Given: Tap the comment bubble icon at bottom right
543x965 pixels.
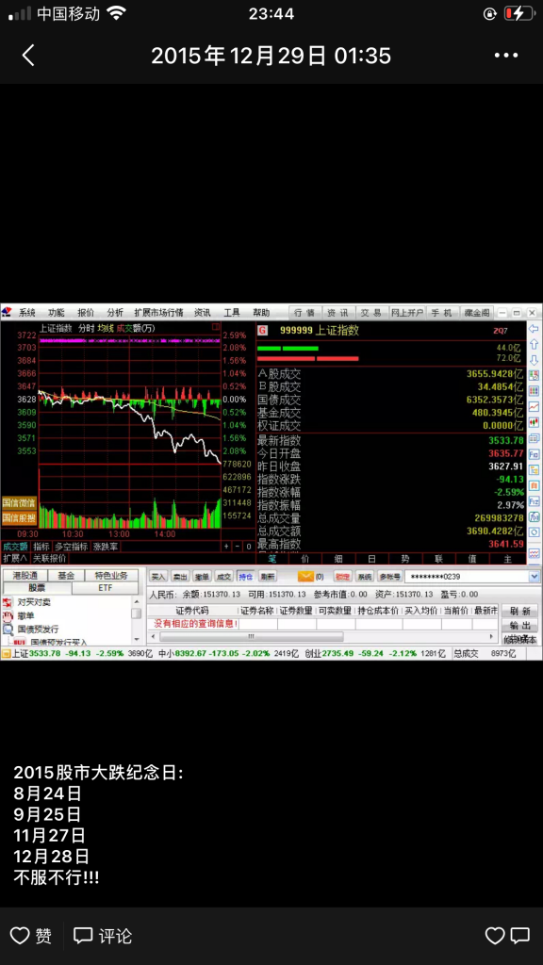Looking at the screenshot, I should click(520, 936).
